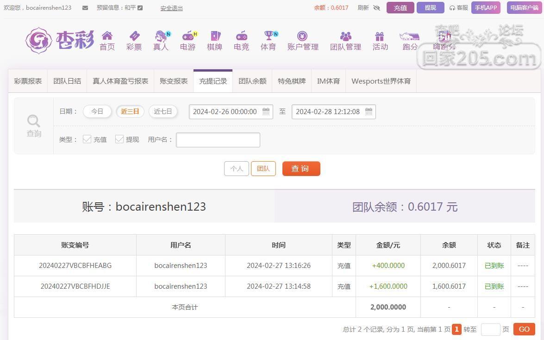The height and width of the screenshot is (340, 544).
Task: Expand the 账户管理 account menu
Action: point(303,41)
